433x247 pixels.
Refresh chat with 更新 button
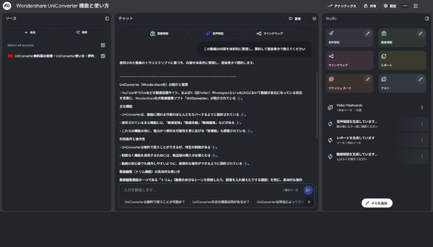tap(295, 19)
